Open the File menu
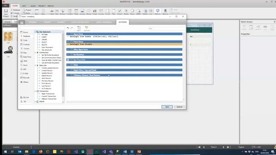 tap(6, 6)
